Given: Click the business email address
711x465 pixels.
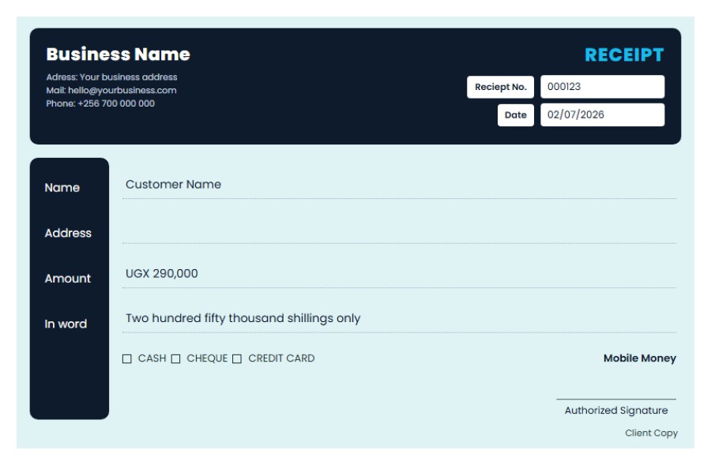Looking at the screenshot, I should click(x=122, y=90).
